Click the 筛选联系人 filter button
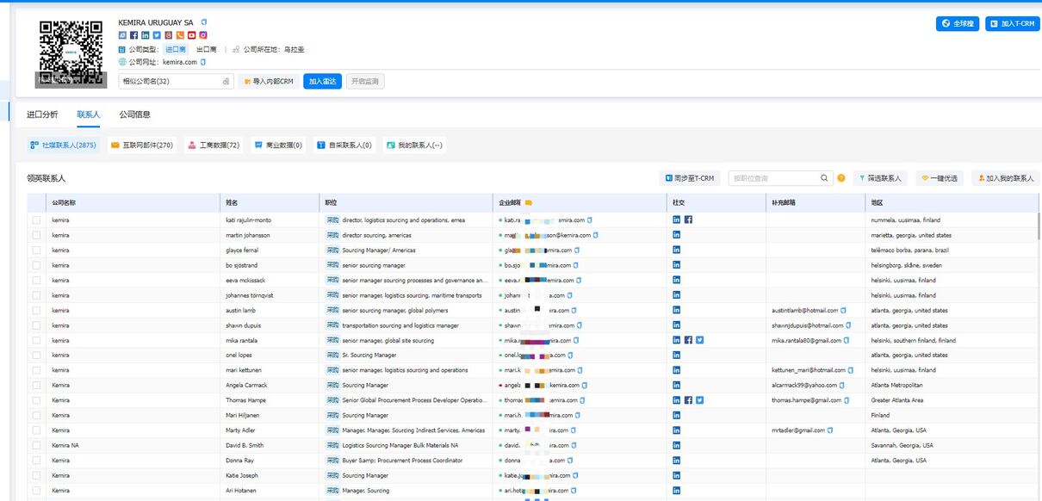Screen dimensions: 1042x501 879,178
